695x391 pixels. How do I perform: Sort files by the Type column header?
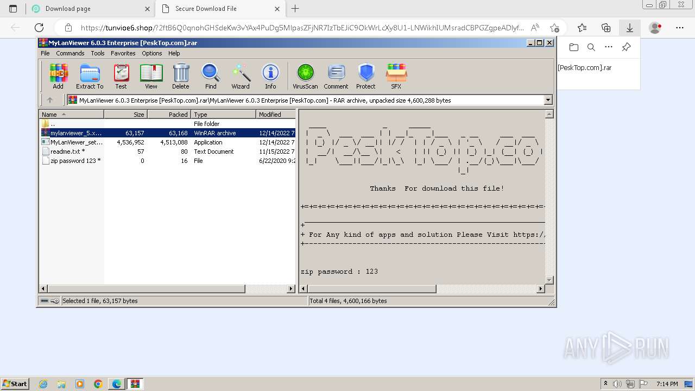(x=223, y=114)
